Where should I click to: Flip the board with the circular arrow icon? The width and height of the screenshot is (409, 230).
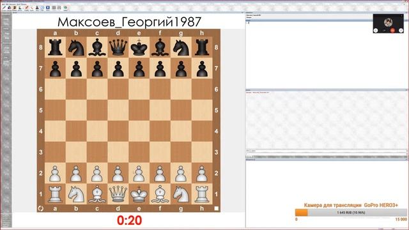click(x=41, y=208)
